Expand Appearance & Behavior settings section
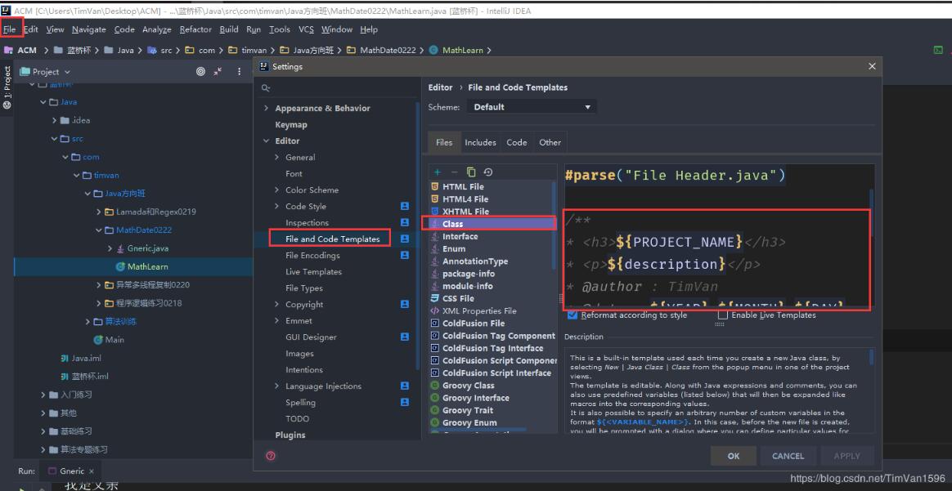Screen dimensions: 952x491 click(x=267, y=109)
